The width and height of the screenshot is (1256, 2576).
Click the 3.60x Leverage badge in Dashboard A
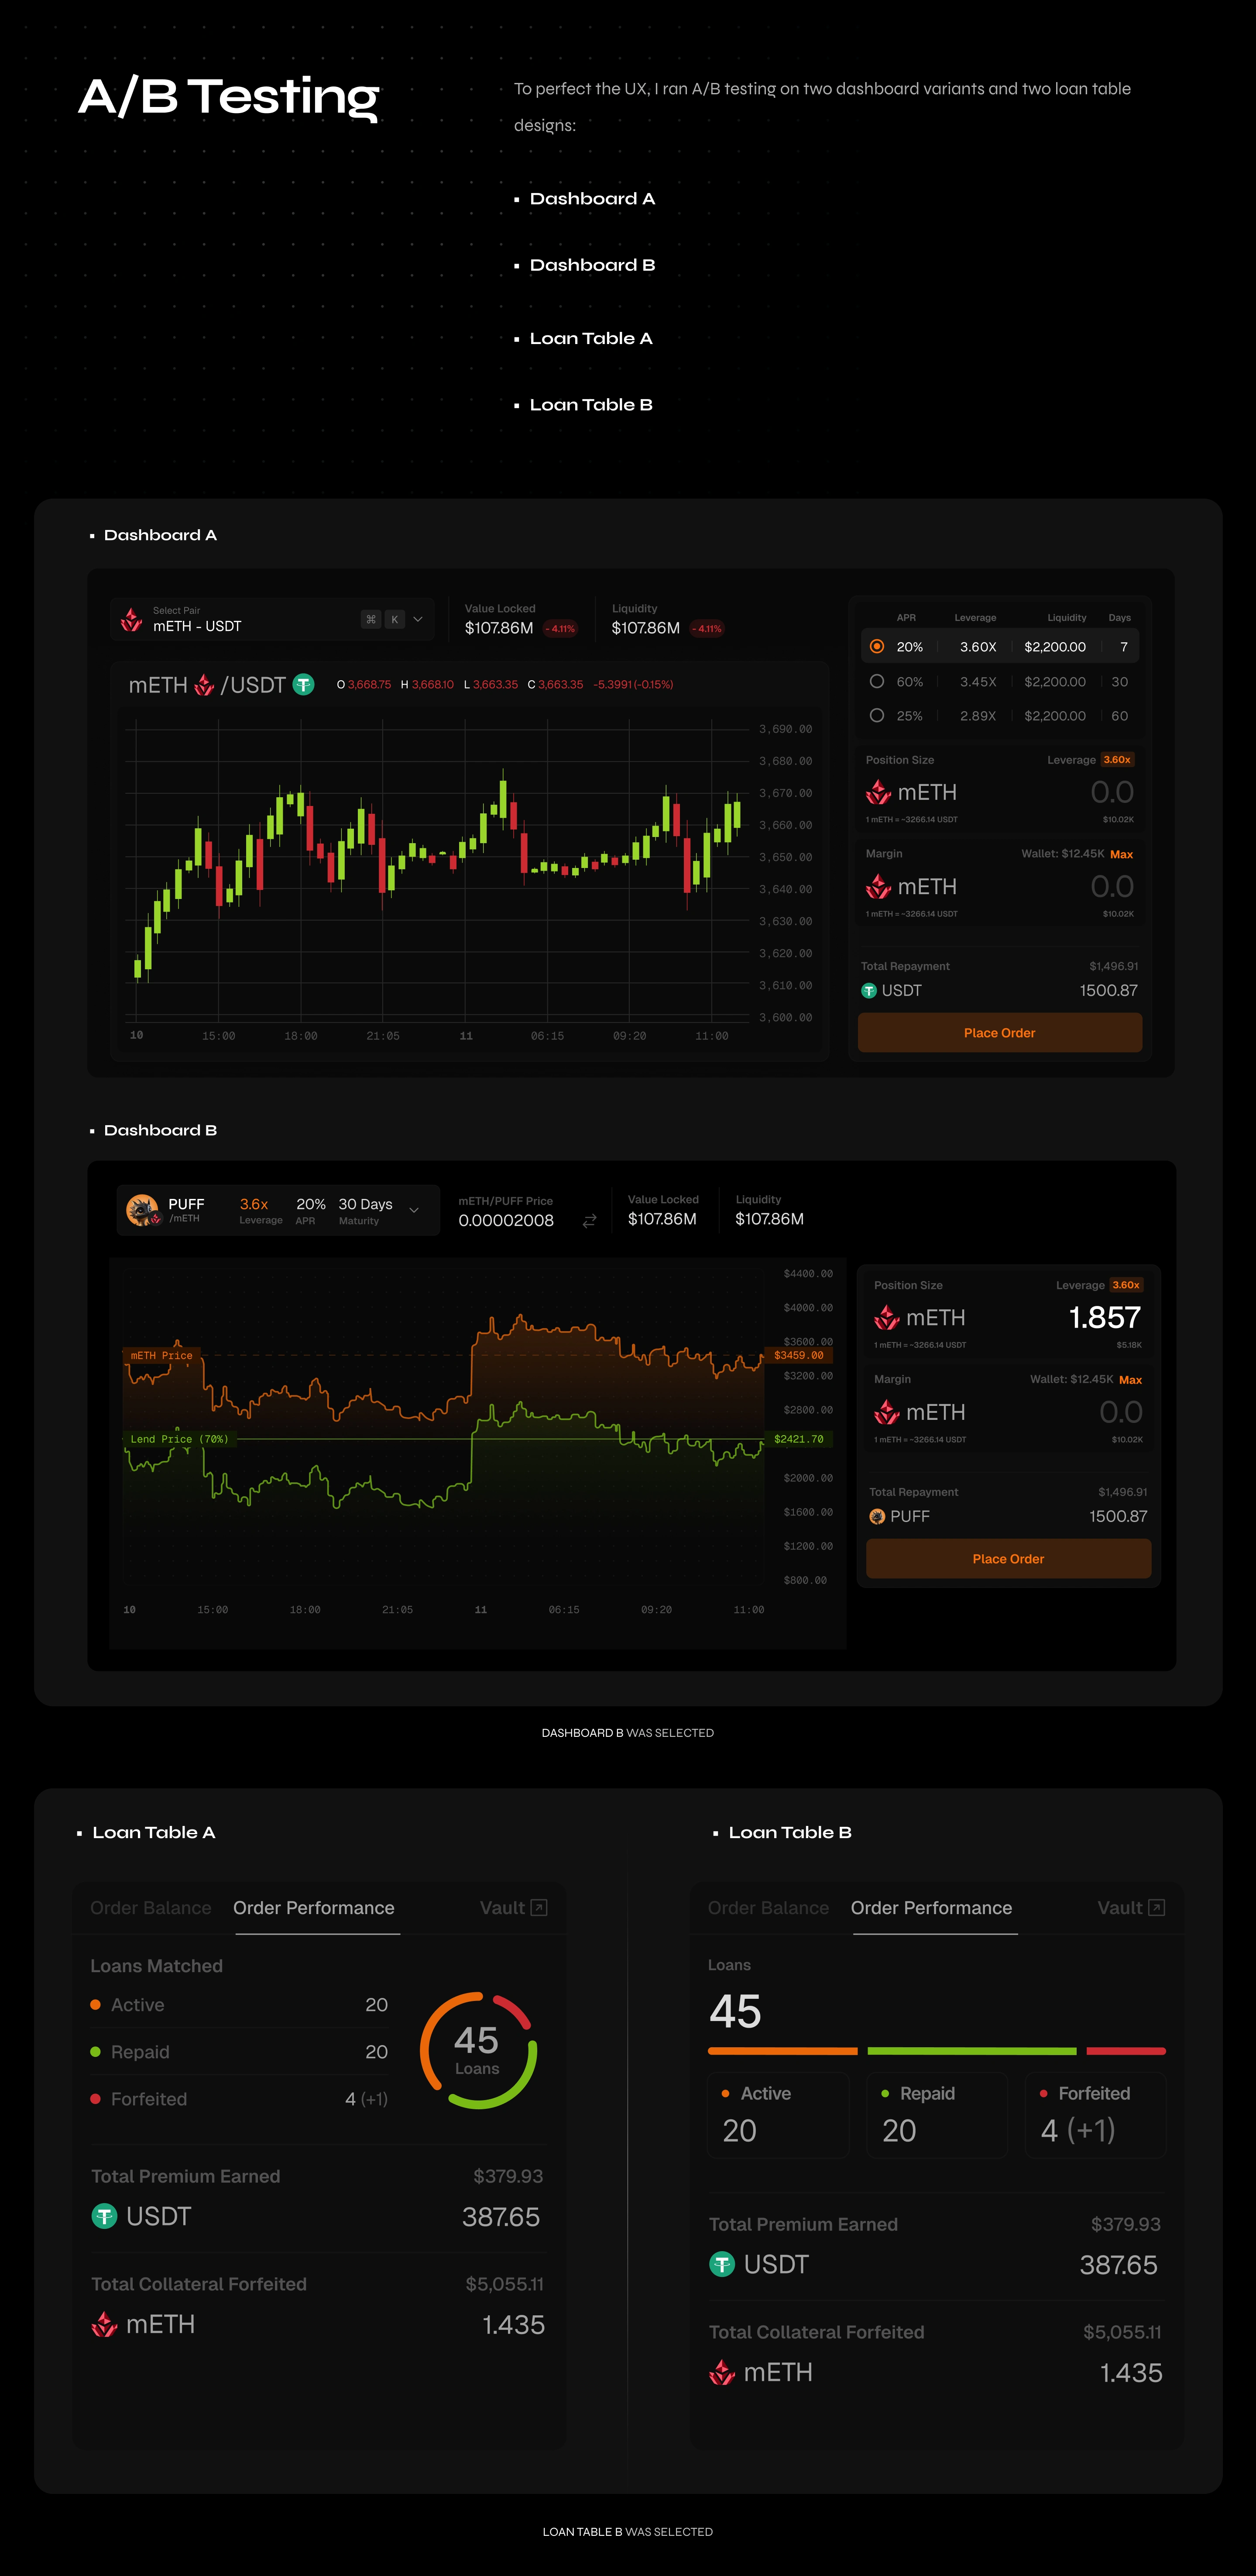1117,760
